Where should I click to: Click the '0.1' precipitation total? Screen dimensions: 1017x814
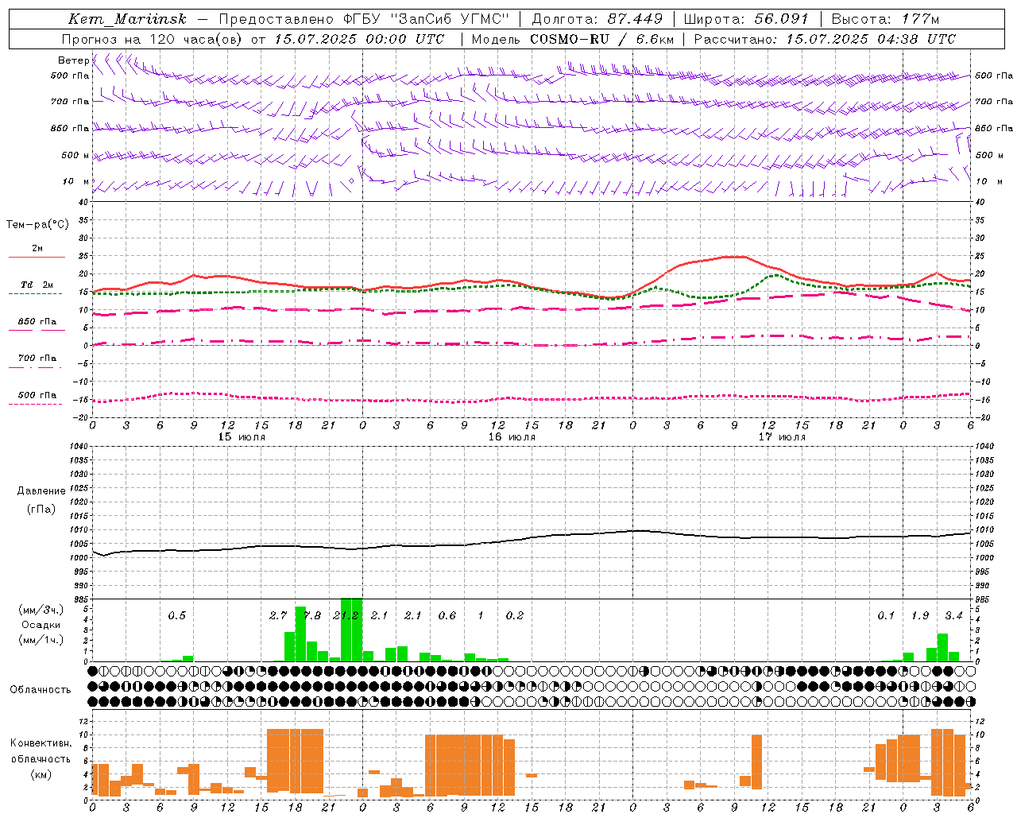[886, 616]
